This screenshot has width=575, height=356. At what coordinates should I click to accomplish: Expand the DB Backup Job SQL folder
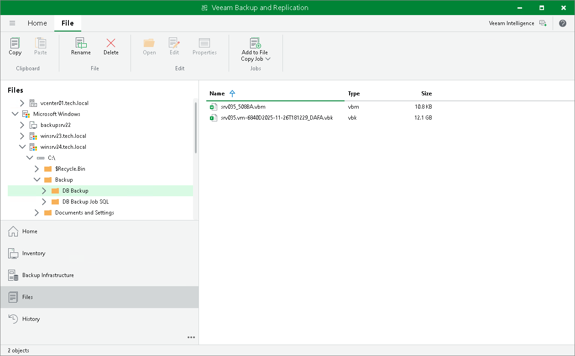(x=44, y=201)
